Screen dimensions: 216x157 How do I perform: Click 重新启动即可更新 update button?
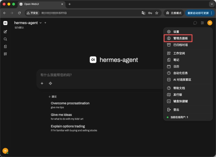[199, 13]
